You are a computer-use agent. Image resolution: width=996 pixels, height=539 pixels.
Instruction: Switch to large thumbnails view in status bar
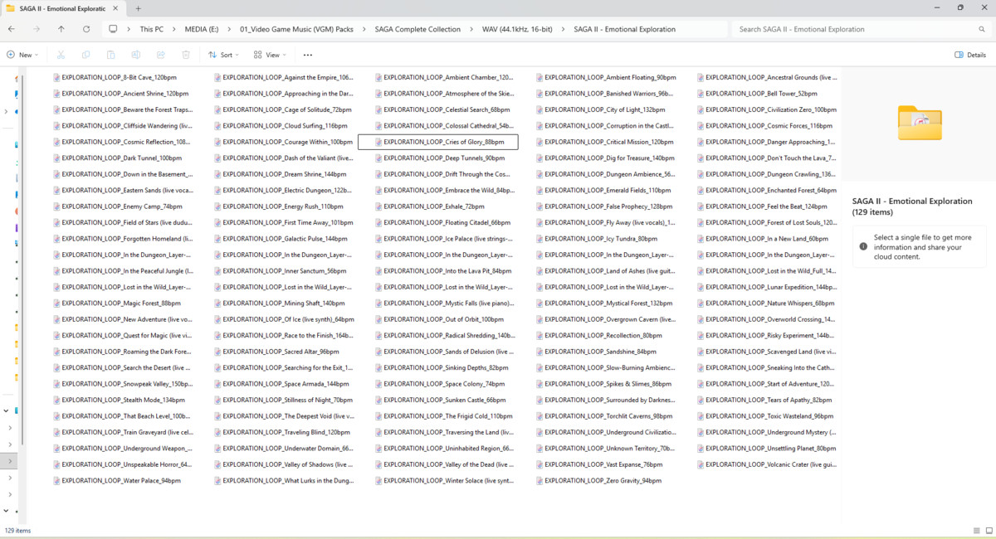(x=989, y=531)
